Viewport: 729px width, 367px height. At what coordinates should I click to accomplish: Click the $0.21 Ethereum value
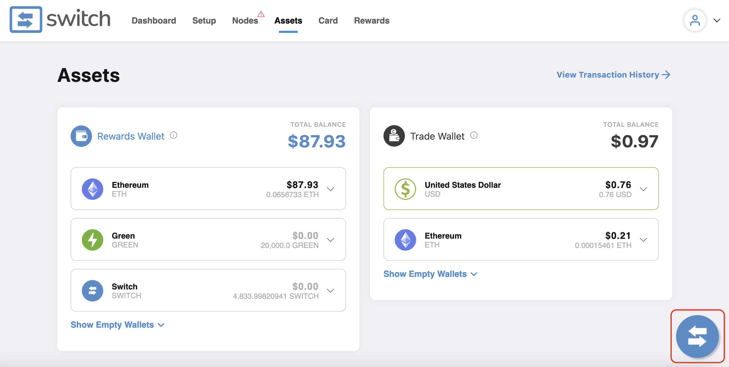click(618, 235)
